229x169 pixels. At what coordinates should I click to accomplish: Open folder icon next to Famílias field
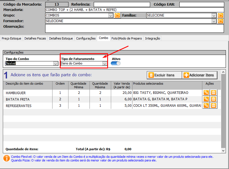pos(221,15)
